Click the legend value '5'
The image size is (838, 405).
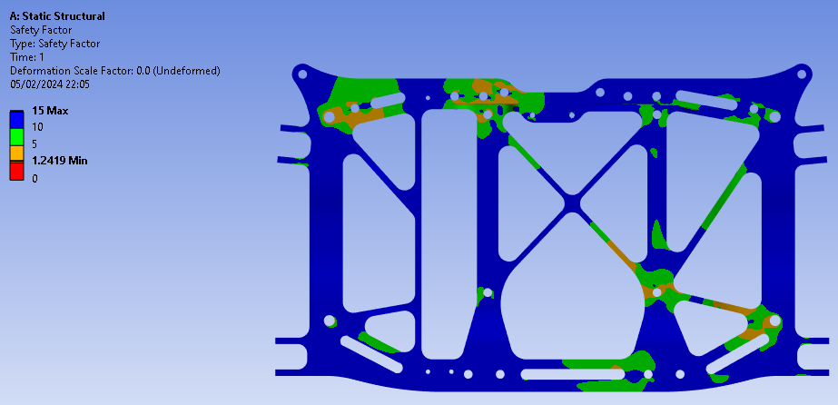click(x=35, y=143)
